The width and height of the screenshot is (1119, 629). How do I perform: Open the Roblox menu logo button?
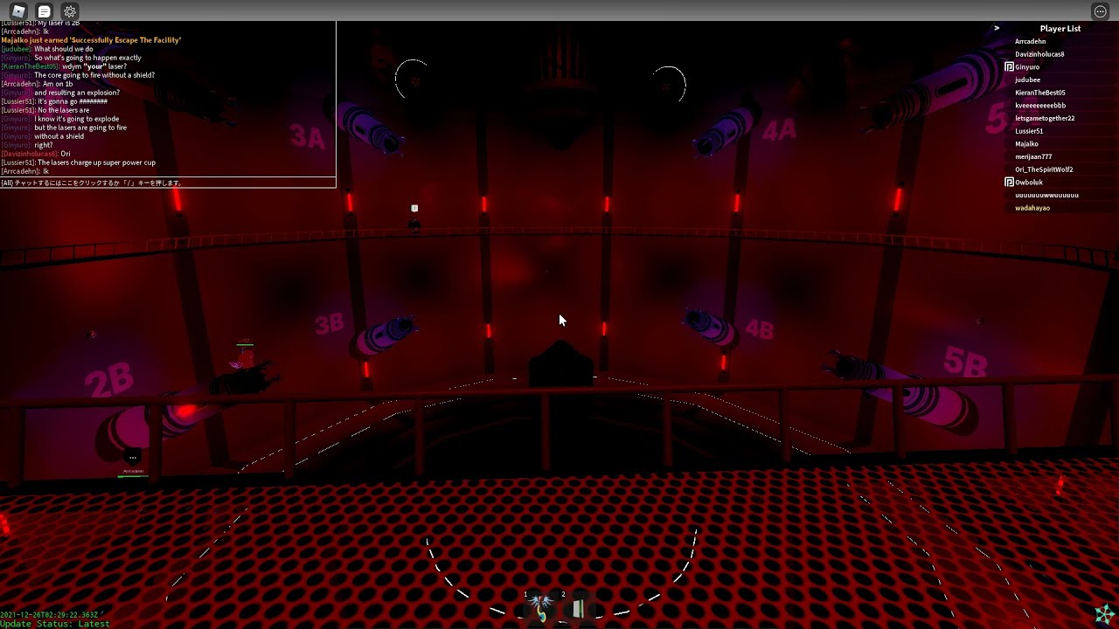tap(18, 11)
